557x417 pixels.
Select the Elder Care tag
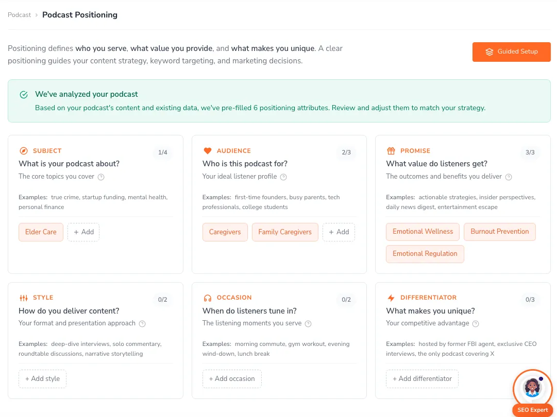[41, 232]
